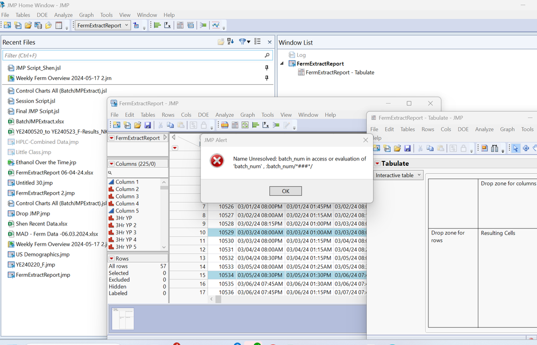Click the columns list vertical scrollbar down arrow

coord(164,247)
